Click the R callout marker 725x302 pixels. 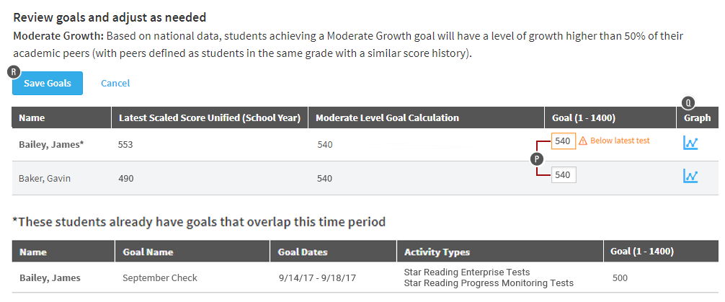coord(13,71)
